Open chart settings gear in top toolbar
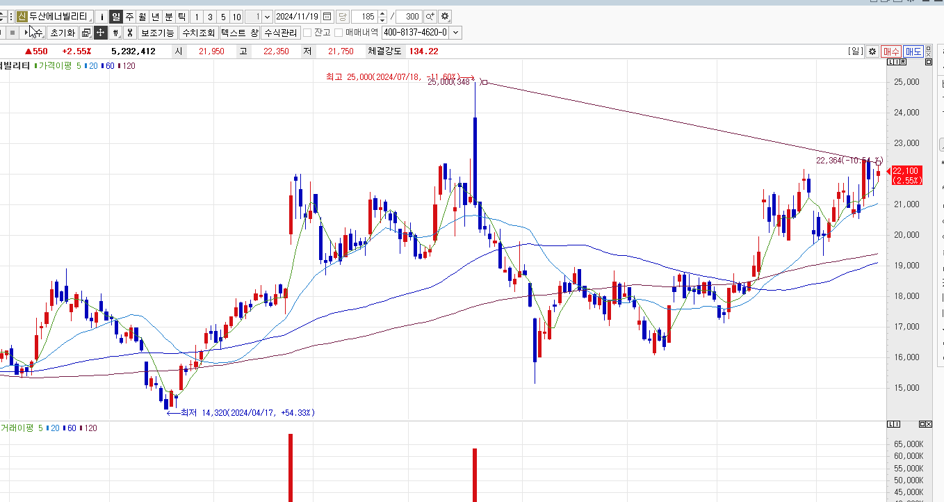This screenshot has height=502, width=944. (x=446, y=16)
